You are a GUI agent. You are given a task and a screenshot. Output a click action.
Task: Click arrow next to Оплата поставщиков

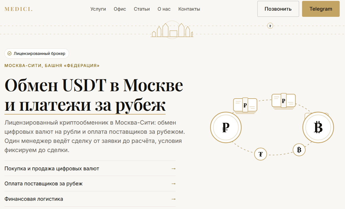173,184
